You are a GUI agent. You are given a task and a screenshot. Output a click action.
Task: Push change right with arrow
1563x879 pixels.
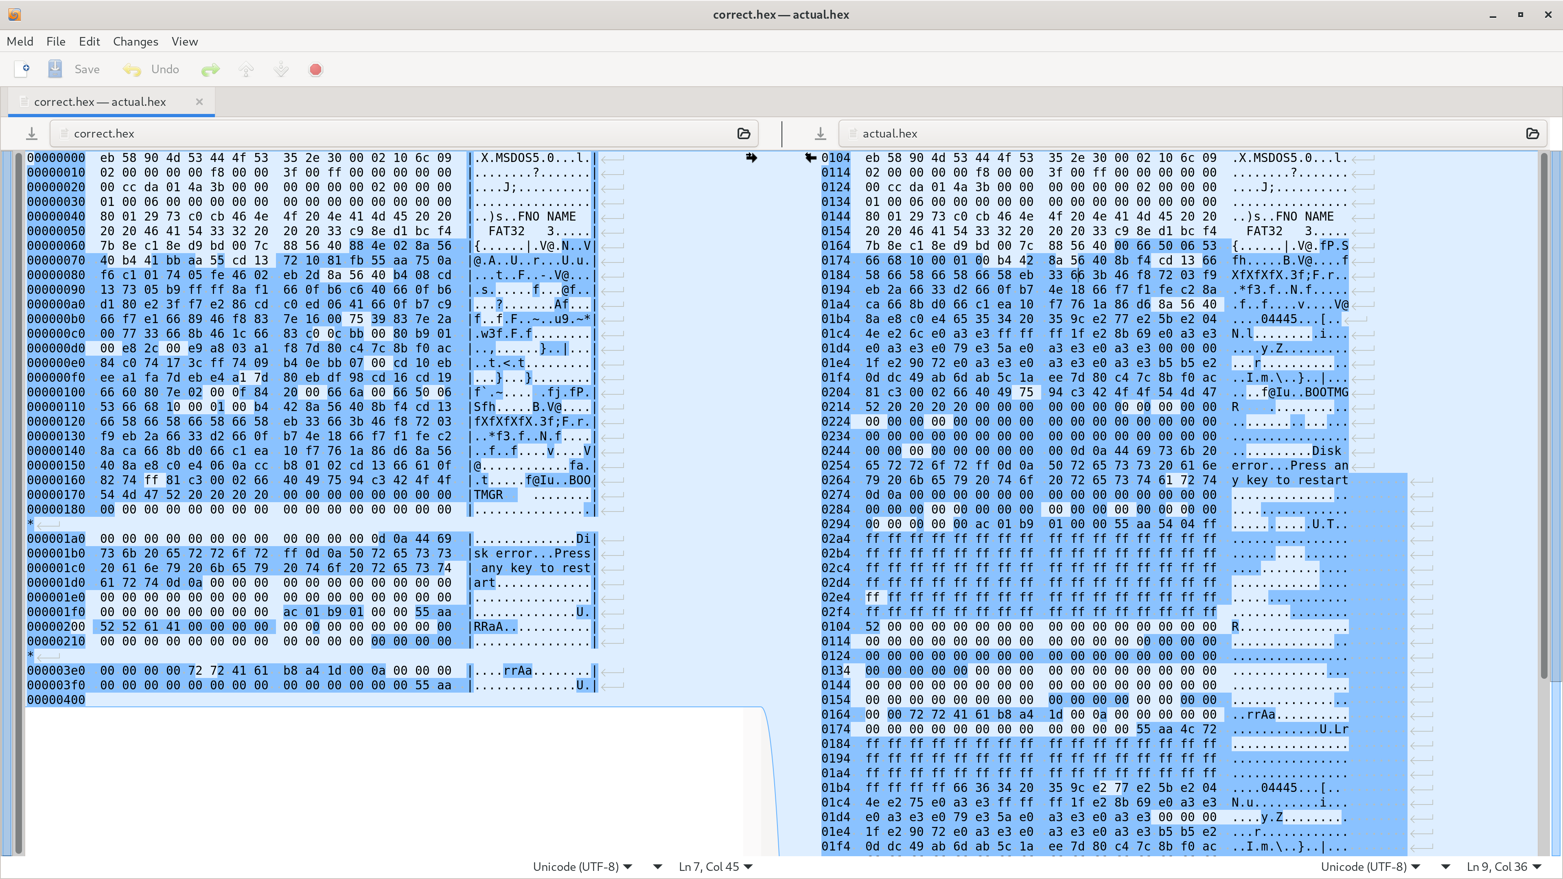point(751,158)
